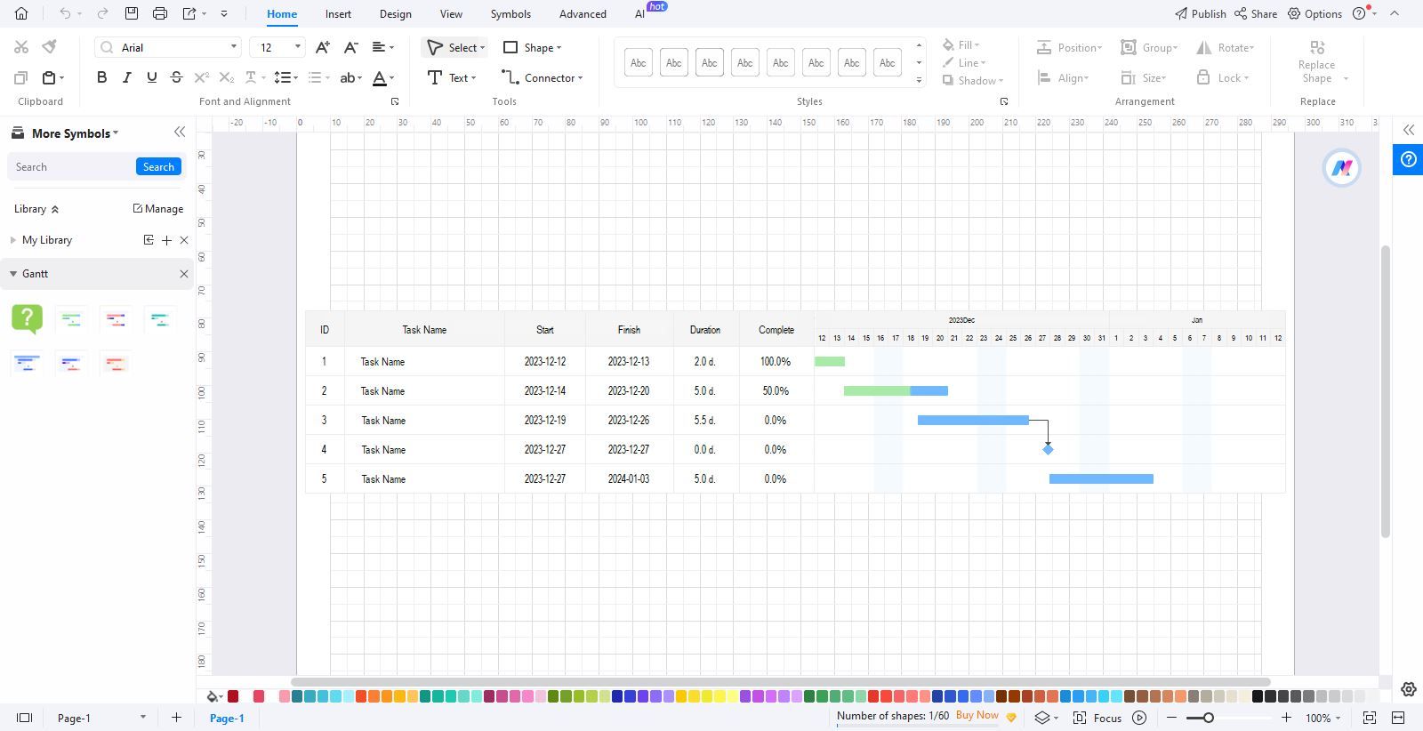Select the green question mark Gantt help symbol

click(x=27, y=318)
